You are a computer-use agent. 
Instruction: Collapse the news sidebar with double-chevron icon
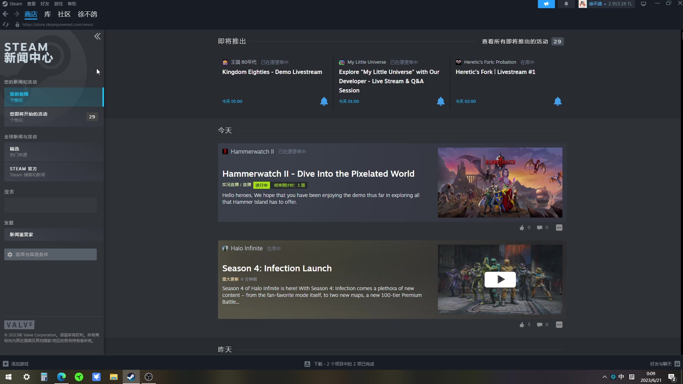click(97, 36)
